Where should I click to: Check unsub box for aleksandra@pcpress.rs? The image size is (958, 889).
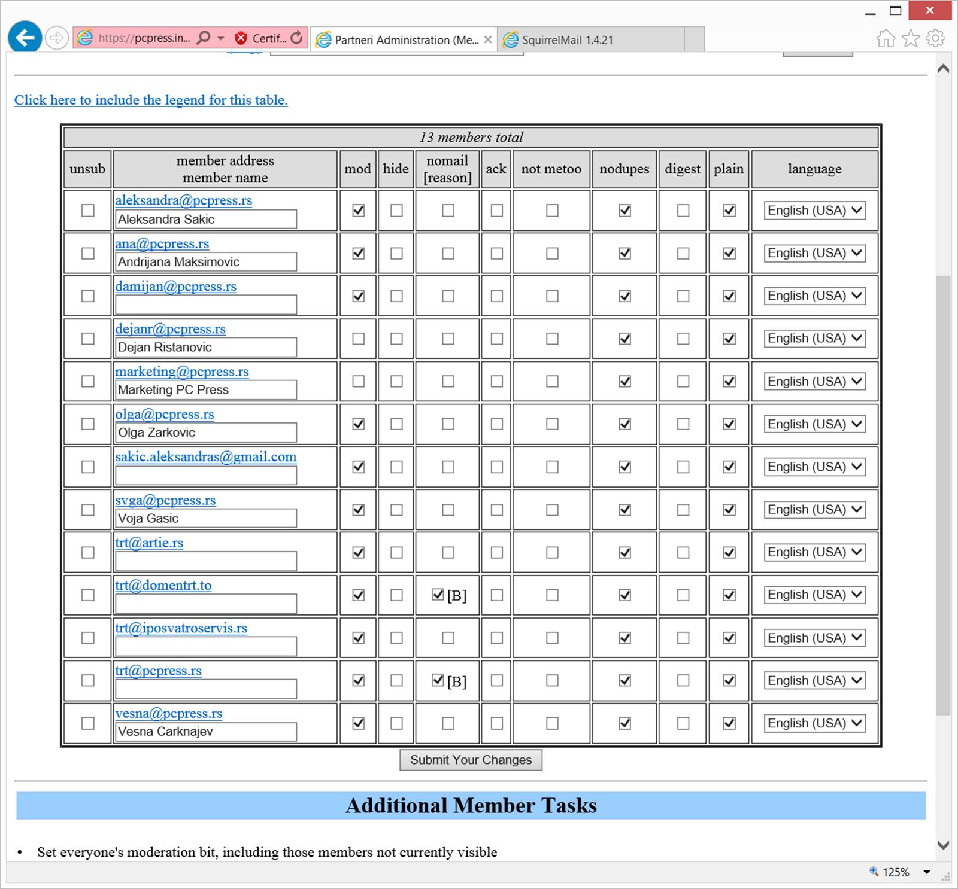(x=88, y=211)
